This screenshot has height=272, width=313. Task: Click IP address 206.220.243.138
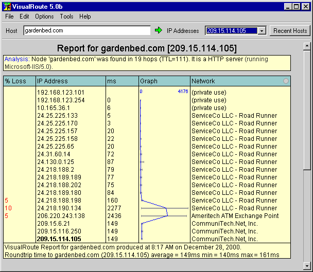[x=61, y=216]
